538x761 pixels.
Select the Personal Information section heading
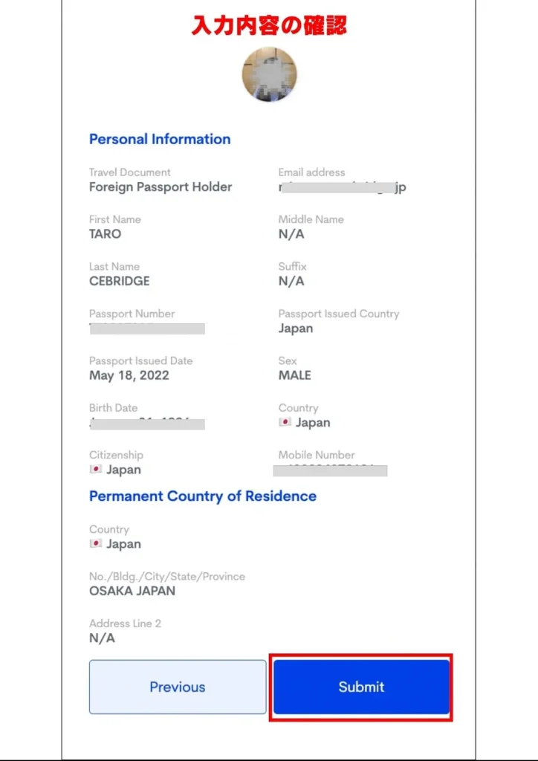pos(160,139)
